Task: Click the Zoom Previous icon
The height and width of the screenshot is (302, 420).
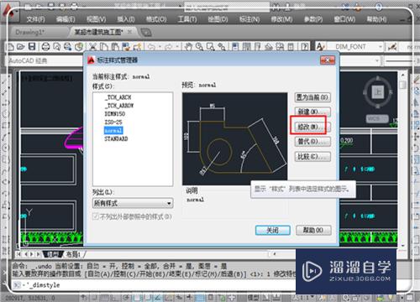Action: coord(222,46)
